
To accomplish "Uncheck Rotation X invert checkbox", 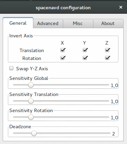I will pos(63,58).
